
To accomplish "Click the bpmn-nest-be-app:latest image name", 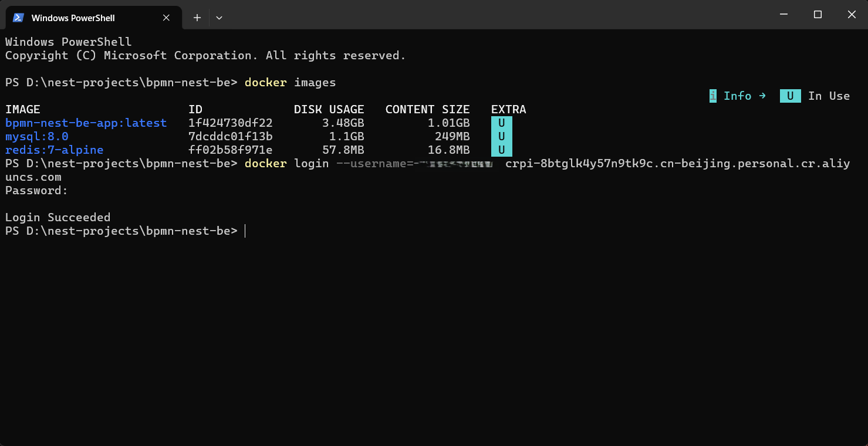I will (86, 123).
